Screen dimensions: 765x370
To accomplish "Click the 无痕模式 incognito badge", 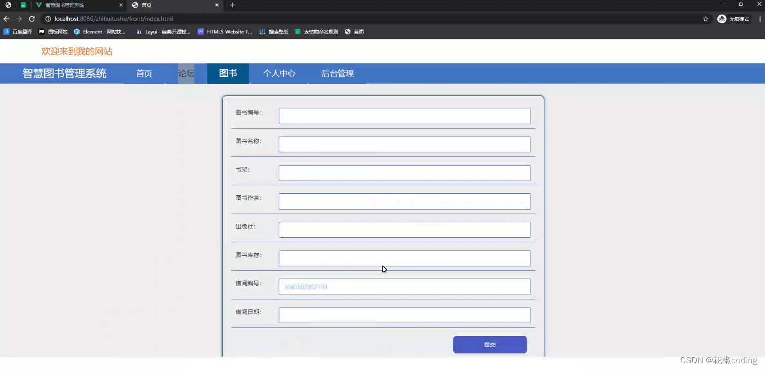I will coord(733,18).
